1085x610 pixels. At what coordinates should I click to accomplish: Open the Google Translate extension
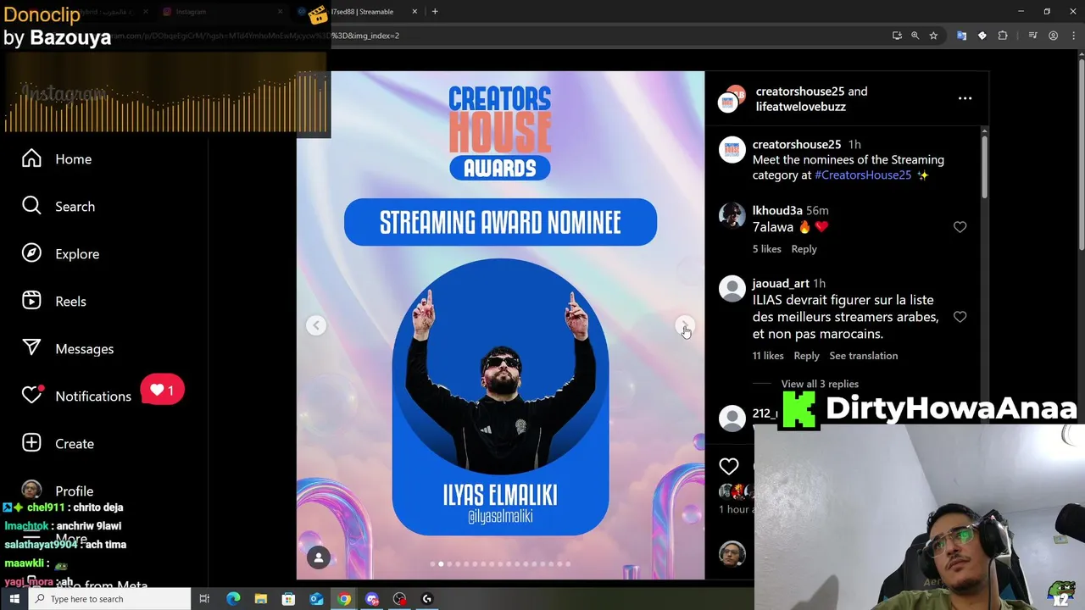pos(961,36)
